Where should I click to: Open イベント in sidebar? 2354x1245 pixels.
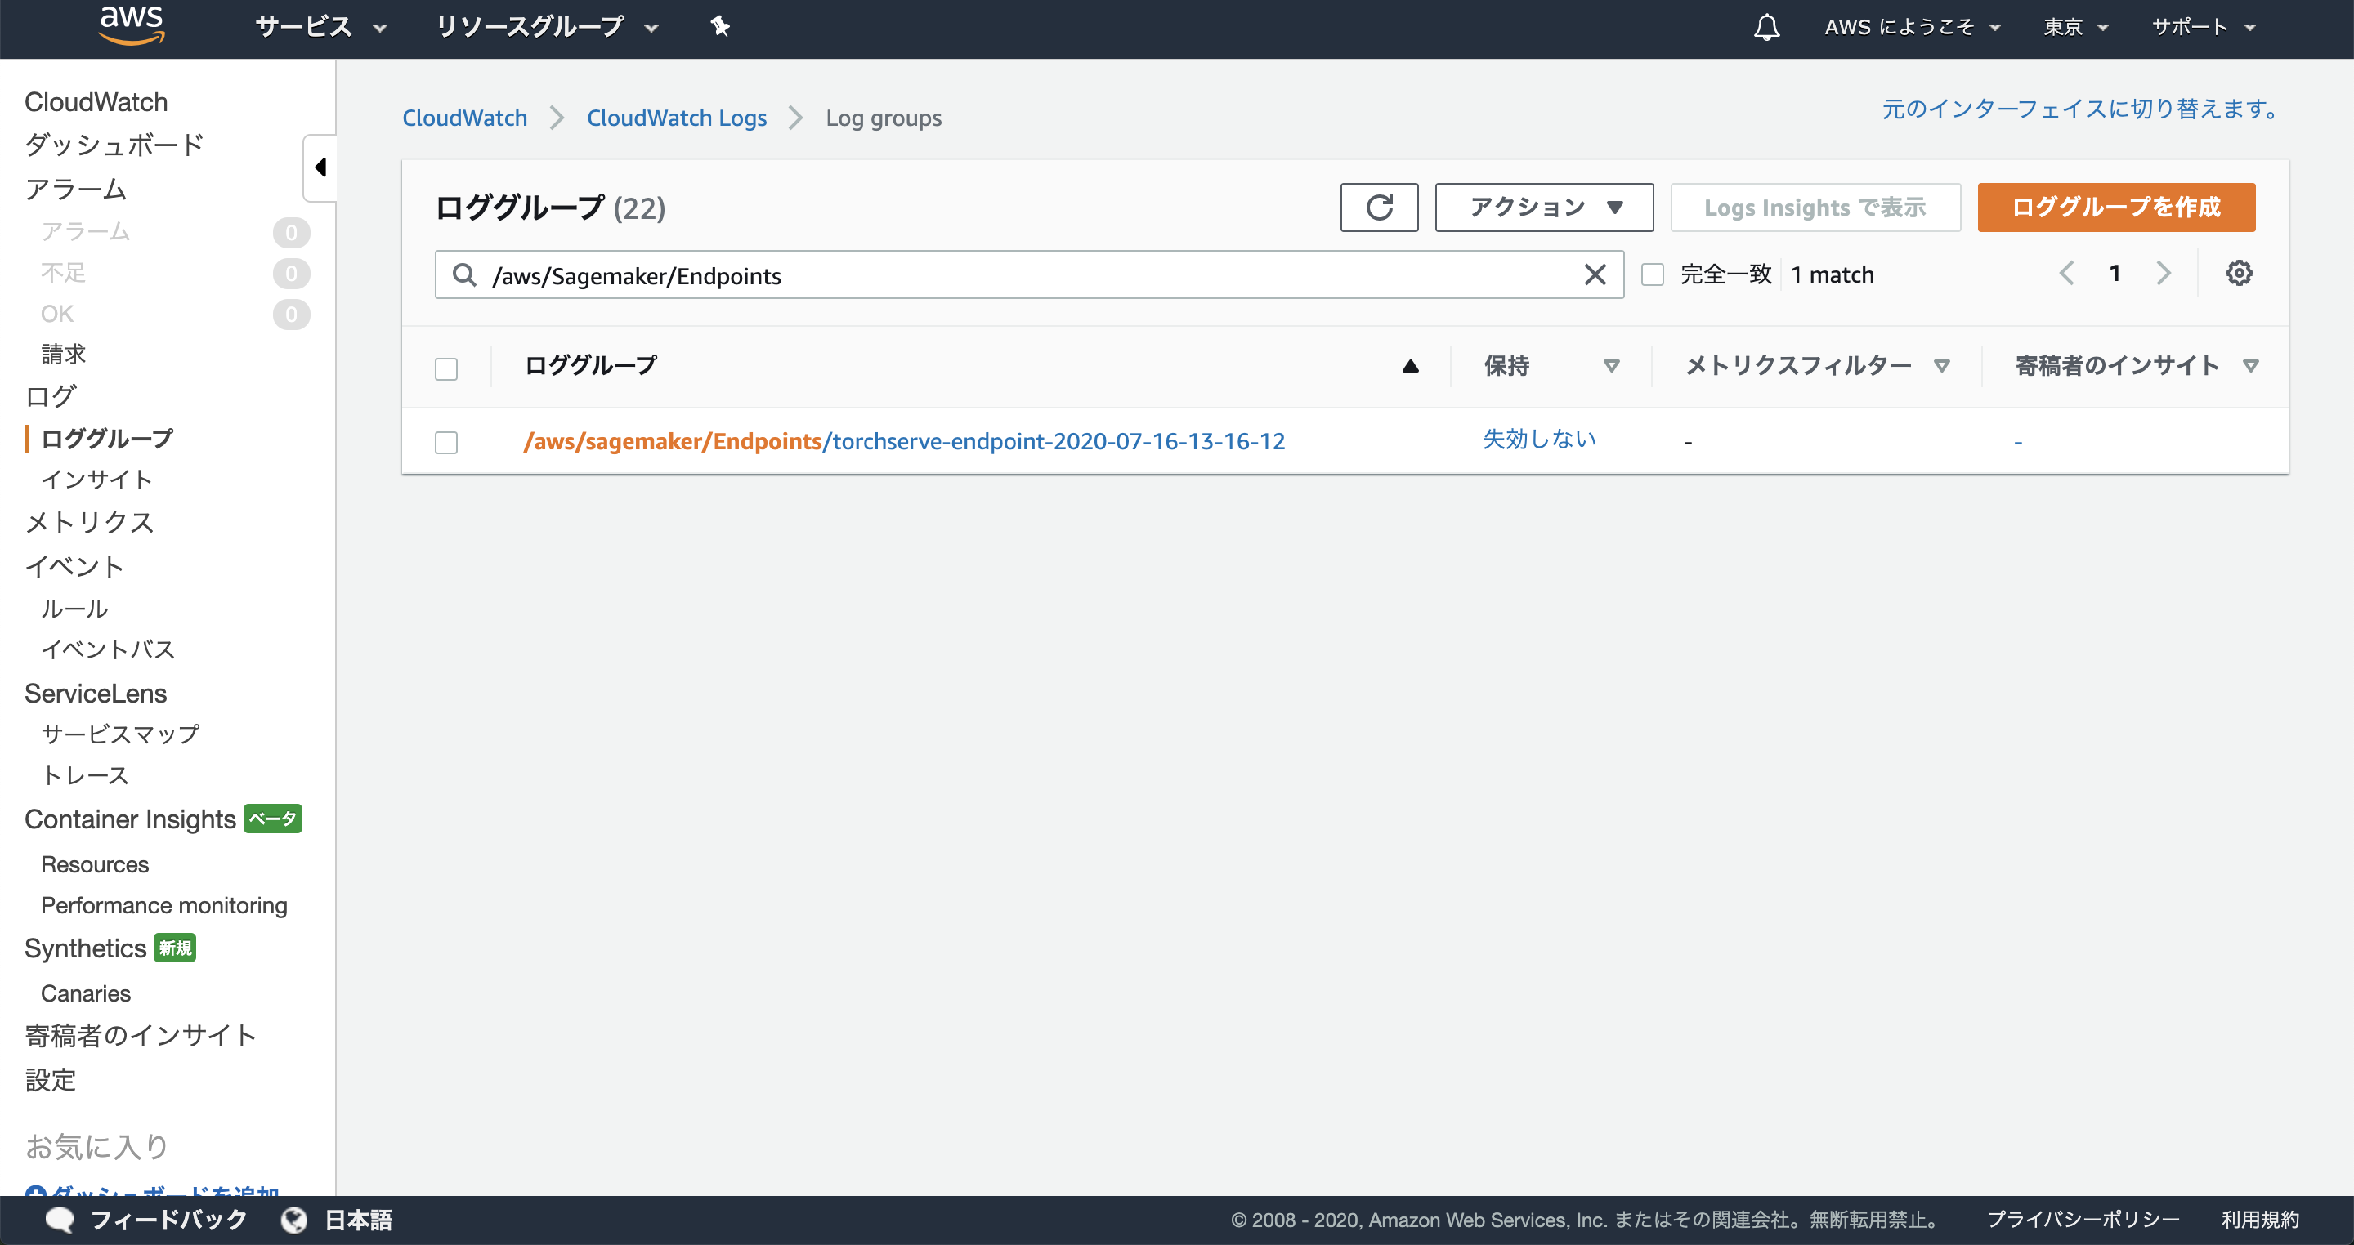click(74, 566)
